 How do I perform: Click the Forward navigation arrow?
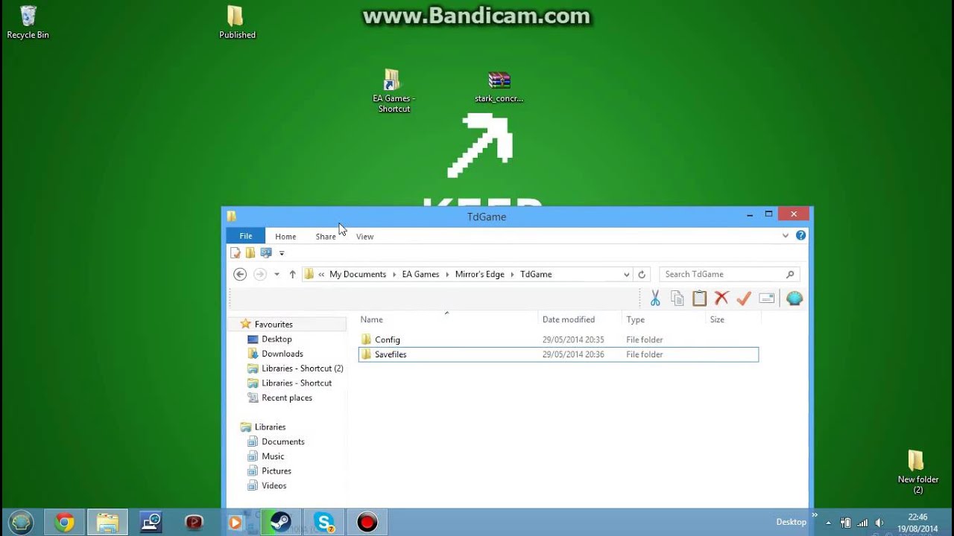259,274
